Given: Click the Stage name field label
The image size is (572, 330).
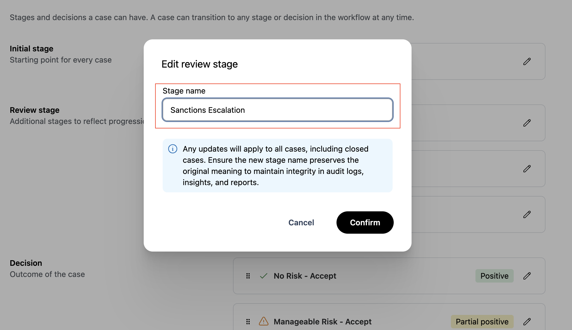Looking at the screenshot, I should [x=184, y=91].
